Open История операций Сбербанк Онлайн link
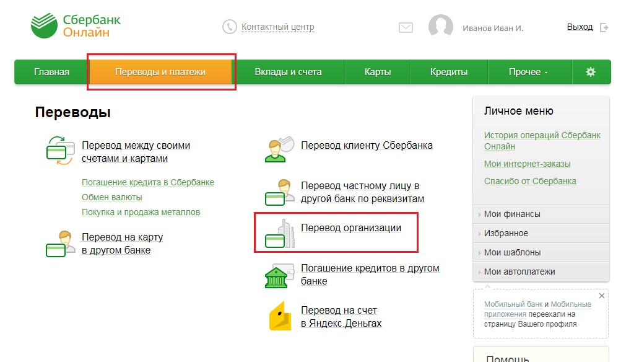The height and width of the screenshot is (362, 626). [542, 141]
